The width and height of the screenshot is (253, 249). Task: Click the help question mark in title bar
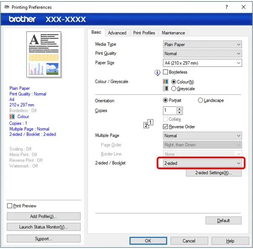coord(227,7)
